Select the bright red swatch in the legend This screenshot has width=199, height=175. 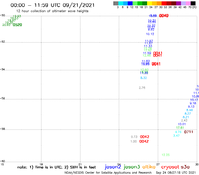tap(164, 3)
